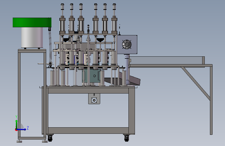Select the silver cylindrical feeder base
The image size is (225, 146).
pyautogui.click(x=32, y=37)
